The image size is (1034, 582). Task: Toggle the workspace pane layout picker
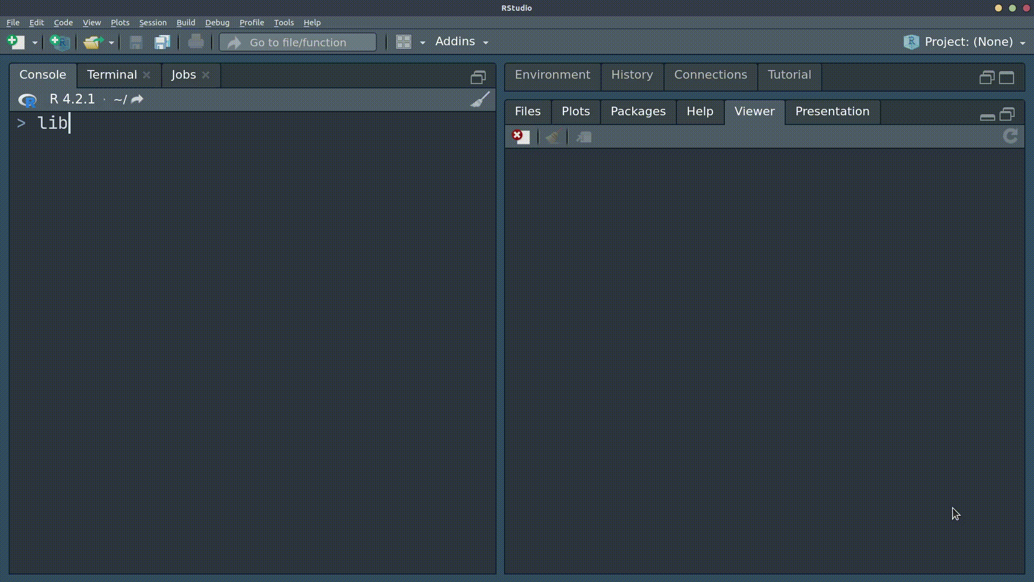click(x=409, y=42)
